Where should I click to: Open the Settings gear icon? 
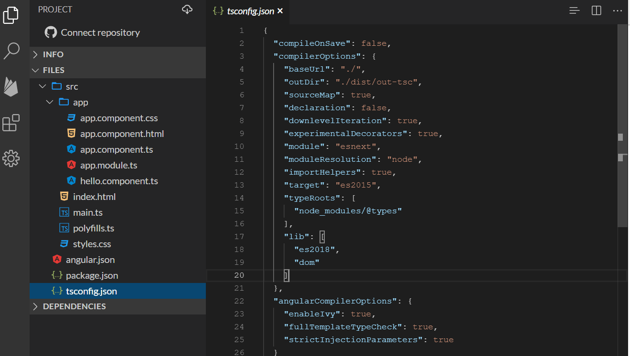click(x=11, y=158)
